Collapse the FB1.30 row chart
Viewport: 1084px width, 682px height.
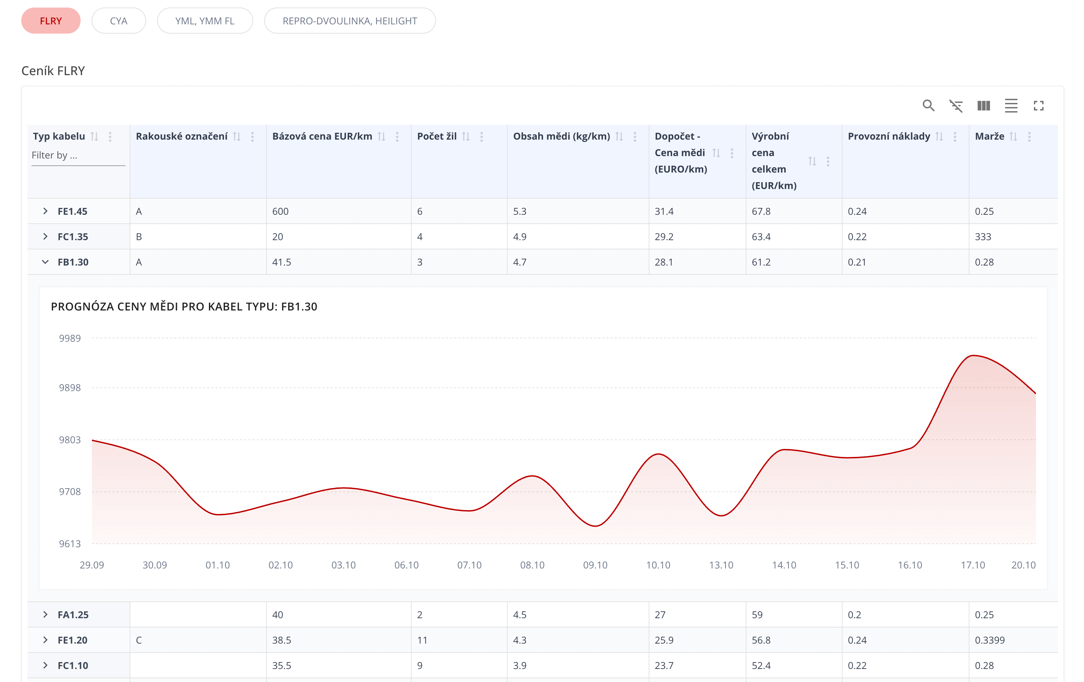[x=45, y=261]
